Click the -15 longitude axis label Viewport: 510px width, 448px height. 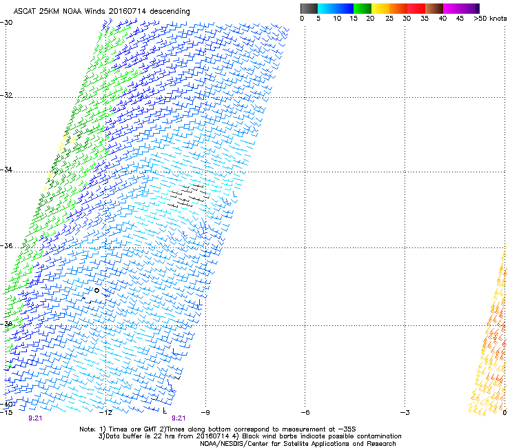[x=6, y=413]
